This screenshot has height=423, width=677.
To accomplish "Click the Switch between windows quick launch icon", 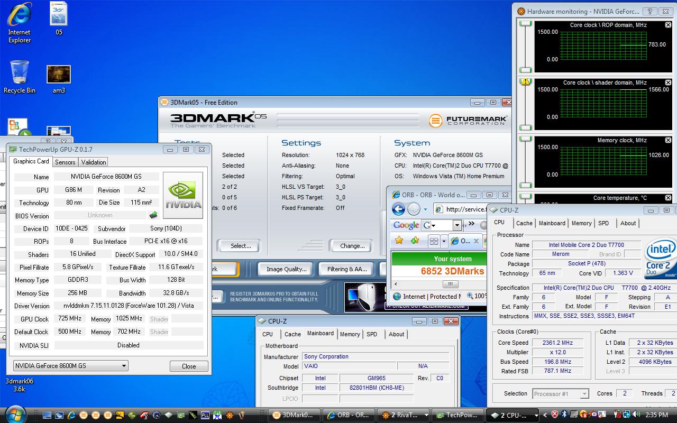I will tap(59, 415).
